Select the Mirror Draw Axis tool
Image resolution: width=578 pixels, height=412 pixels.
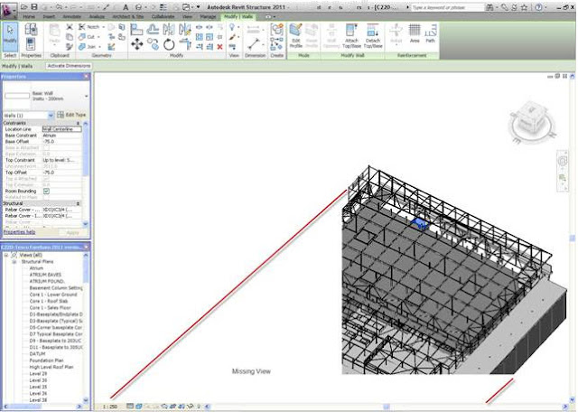[184, 29]
